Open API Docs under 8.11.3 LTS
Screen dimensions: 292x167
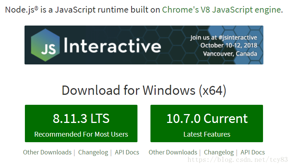127,152
